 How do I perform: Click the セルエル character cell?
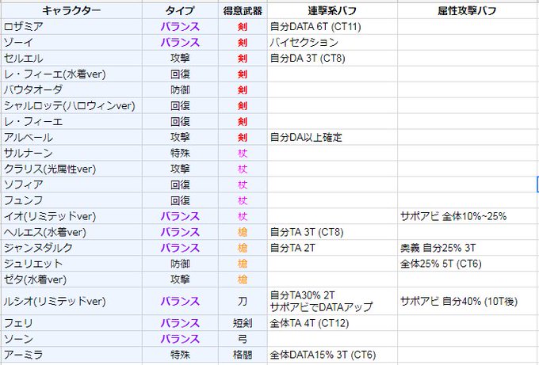[71, 58]
